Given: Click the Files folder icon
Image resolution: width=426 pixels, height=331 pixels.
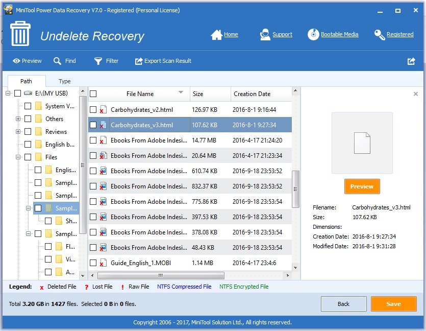Looking at the screenshot, I should 39,157.
